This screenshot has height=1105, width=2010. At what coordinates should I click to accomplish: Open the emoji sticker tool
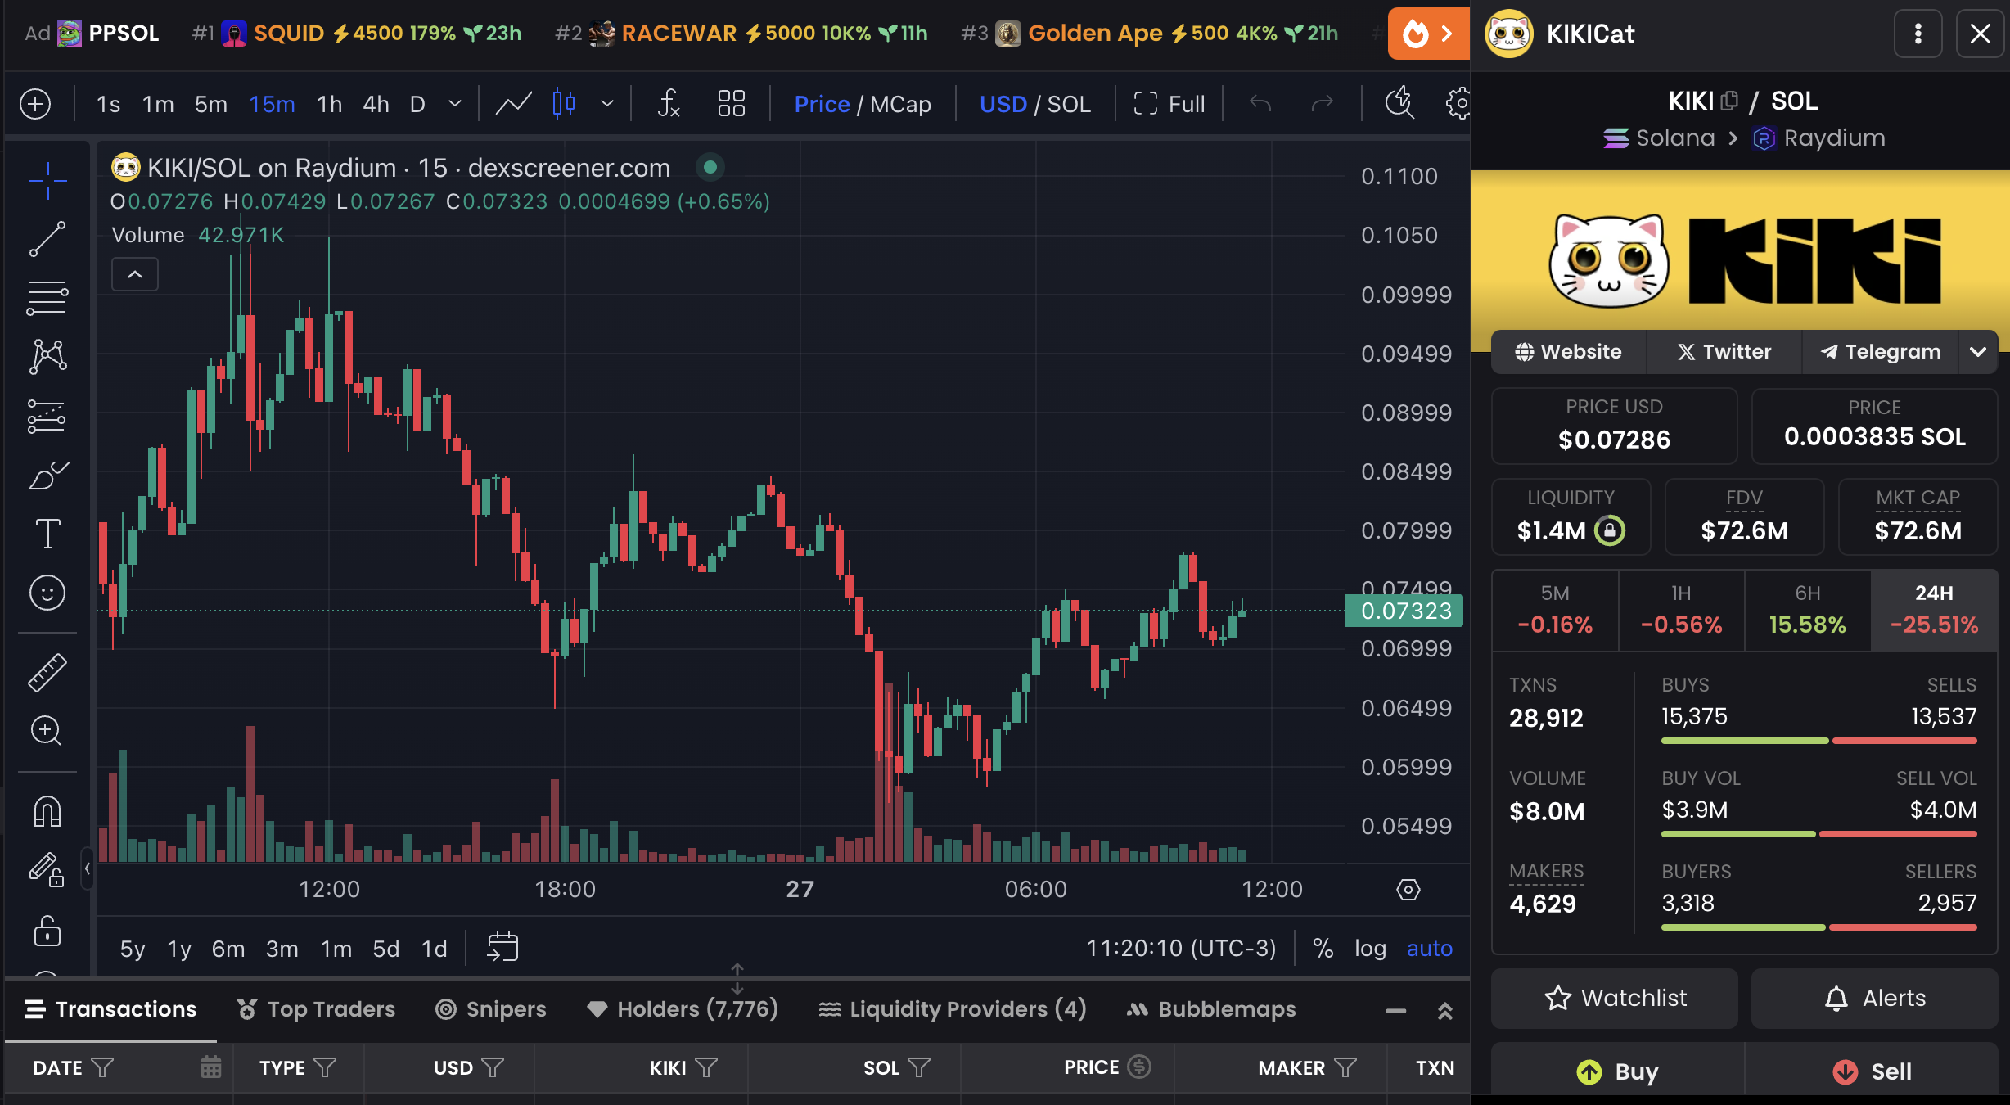point(47,593)
